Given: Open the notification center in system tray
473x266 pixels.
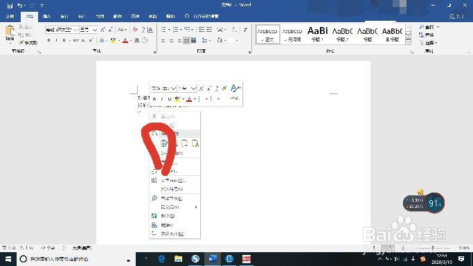Looking at the screenshot, I should tap(461, 259).
